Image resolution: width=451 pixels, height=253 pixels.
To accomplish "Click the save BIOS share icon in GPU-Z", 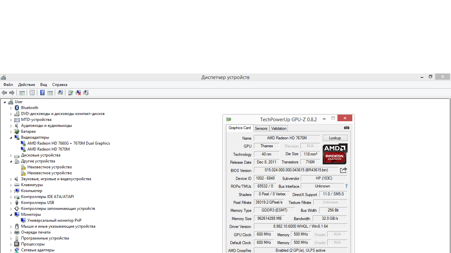I will point(344,170).
